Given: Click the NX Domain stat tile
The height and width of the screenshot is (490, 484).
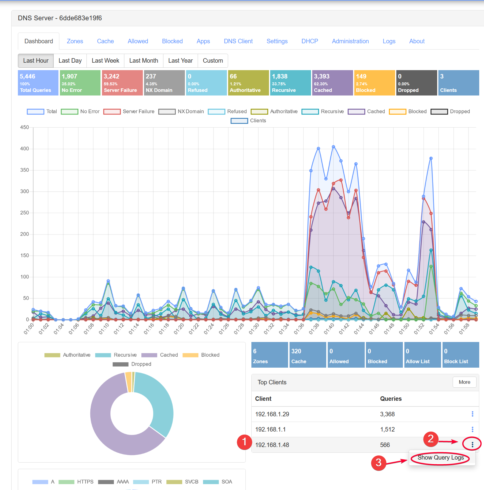Looking at the screenshot, I should coord(164,83).
